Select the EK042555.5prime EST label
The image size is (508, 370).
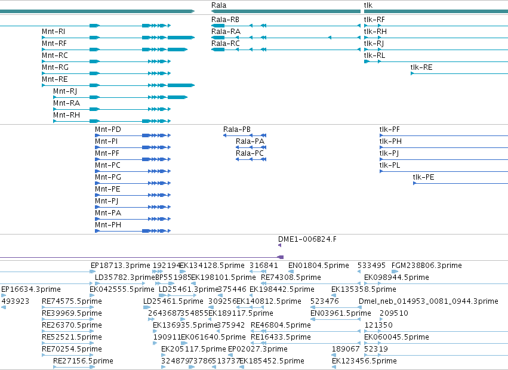coord(122,289)
